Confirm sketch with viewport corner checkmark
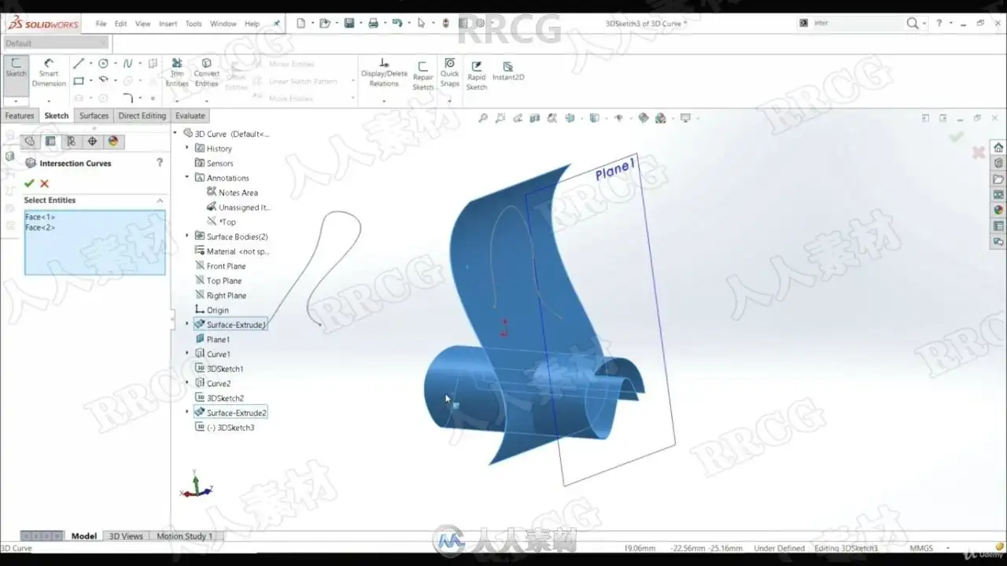Viewport: 1007px width, 566px height. point(956,137)
